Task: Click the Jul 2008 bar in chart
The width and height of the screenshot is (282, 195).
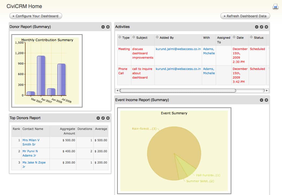Action: point(61,79)
